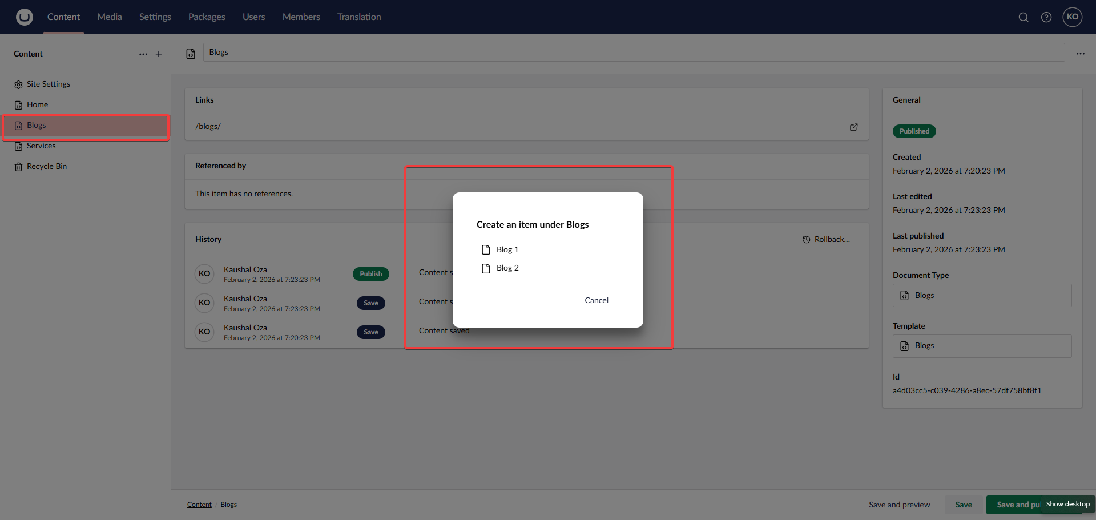Open /blogs/ link via external icon

click(853, 127)
